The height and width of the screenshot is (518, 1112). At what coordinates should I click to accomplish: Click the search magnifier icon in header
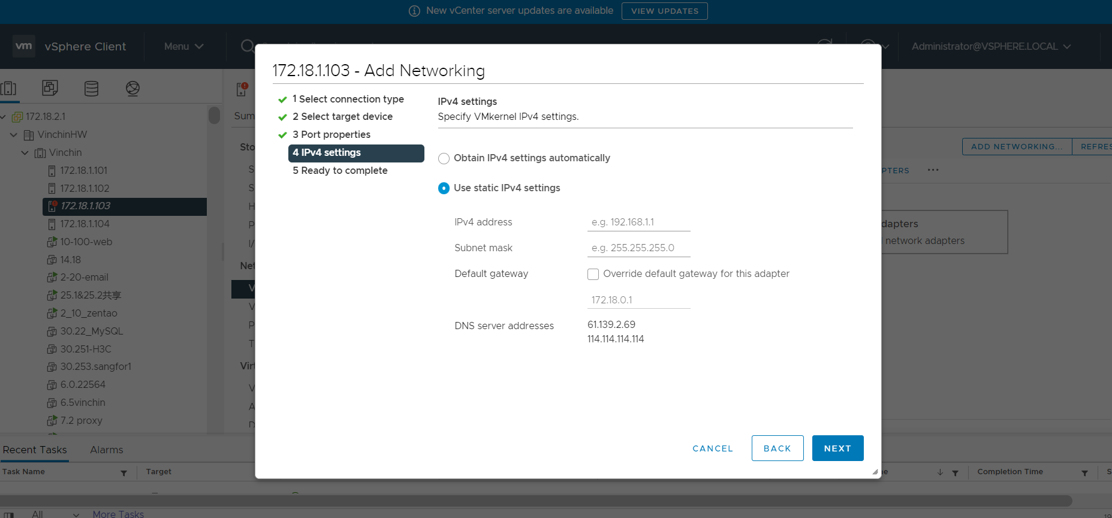pyautogui.click(x=247, y=46)
